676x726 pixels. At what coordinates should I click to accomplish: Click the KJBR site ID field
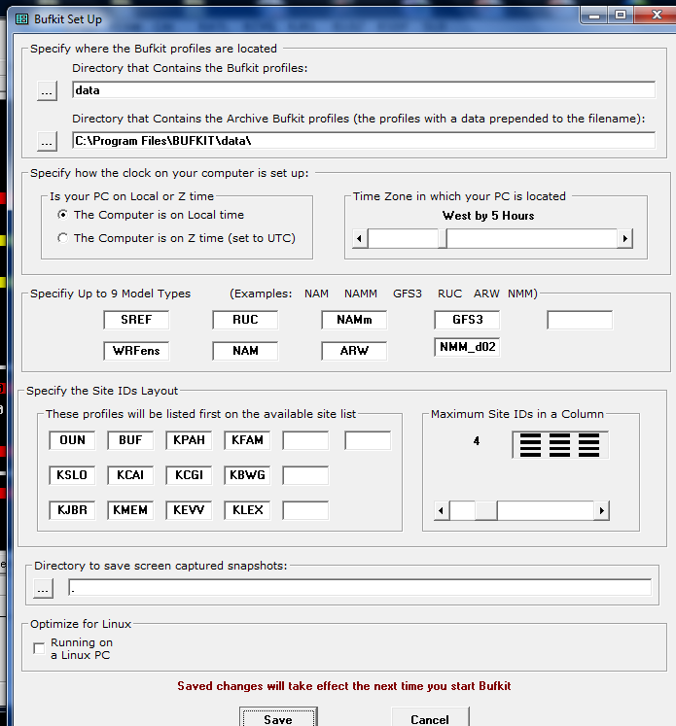click(x=72, y=510)
